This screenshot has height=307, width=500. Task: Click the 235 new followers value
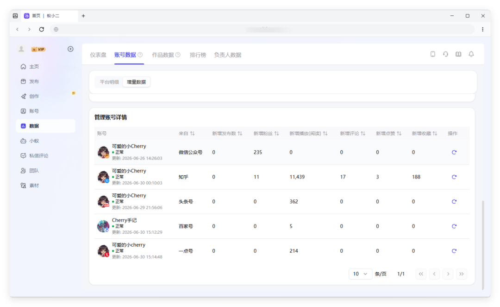point(258,153)
